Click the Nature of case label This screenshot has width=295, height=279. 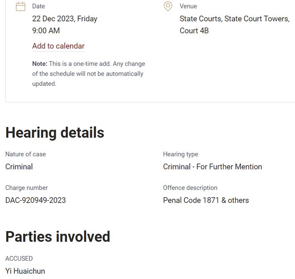25,154
